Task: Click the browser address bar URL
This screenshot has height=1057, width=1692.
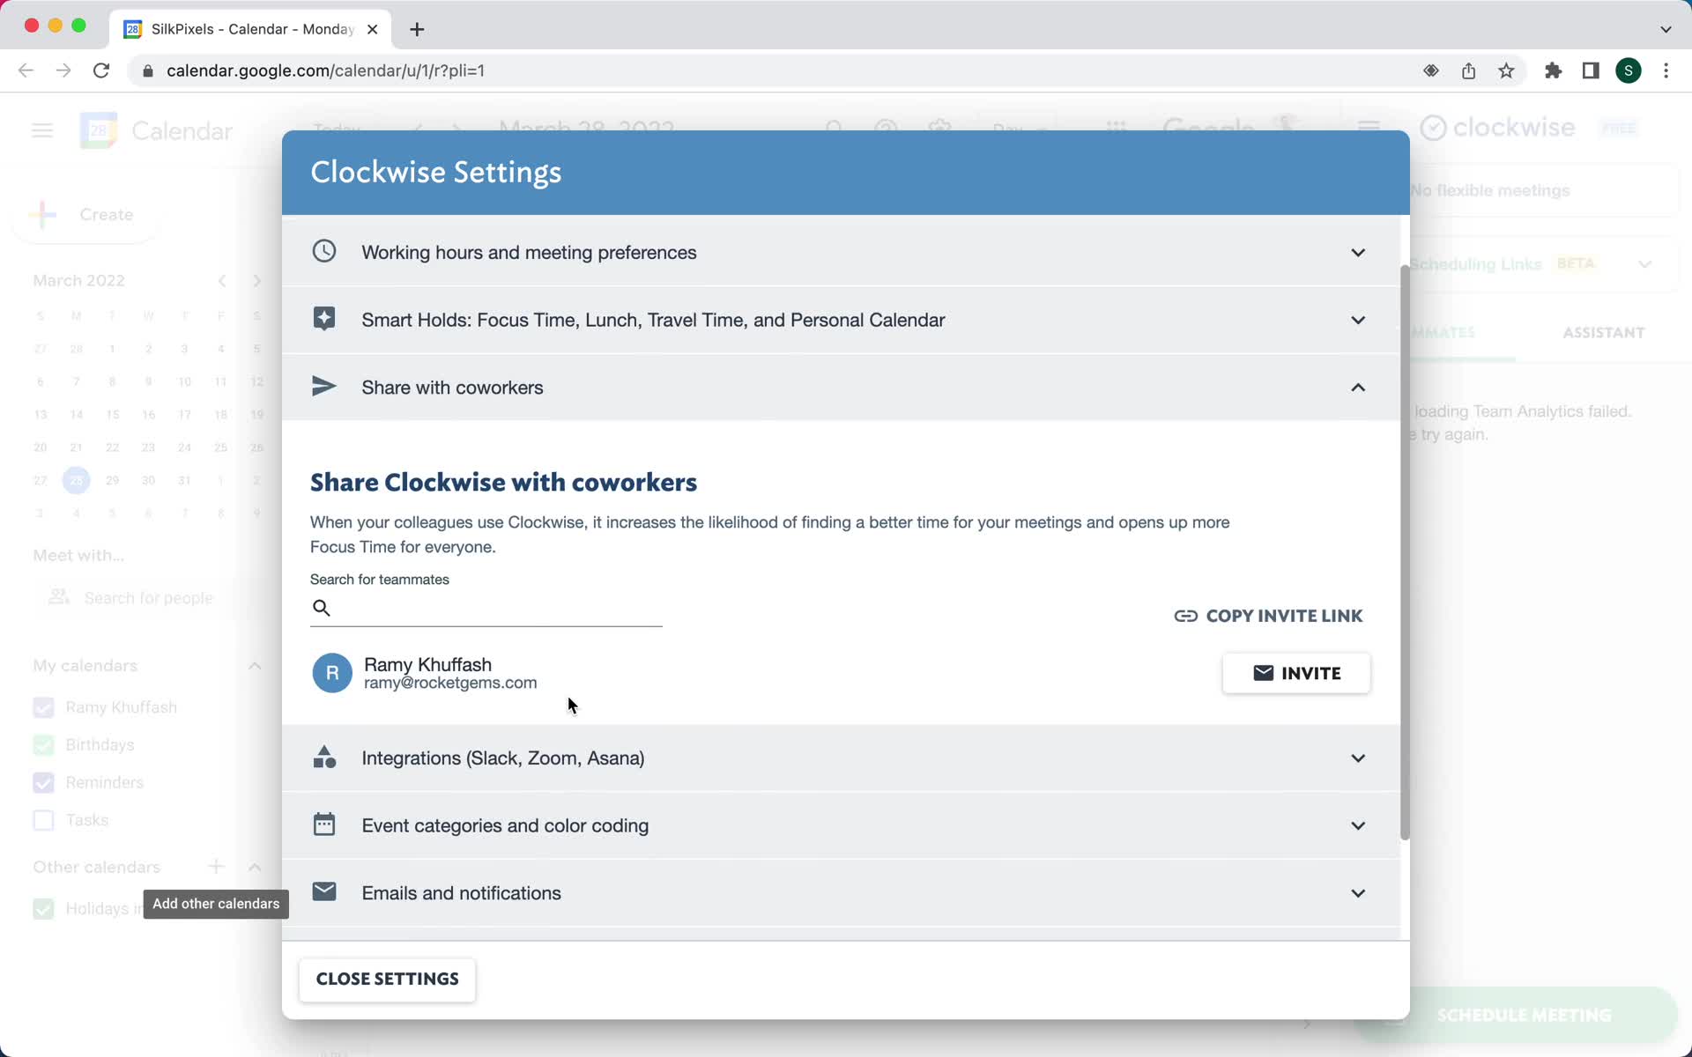Action: point(325,70)
